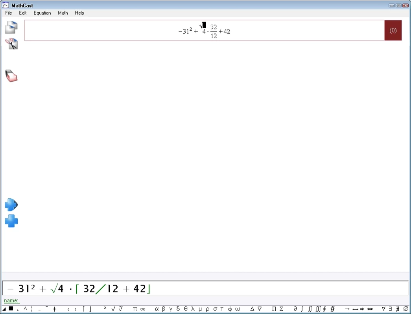Image resolution: width=411 pixels, height=314 pixels.
Task: Insert the double dagger ‡ symbol
Action: click(x=55, y=309)
